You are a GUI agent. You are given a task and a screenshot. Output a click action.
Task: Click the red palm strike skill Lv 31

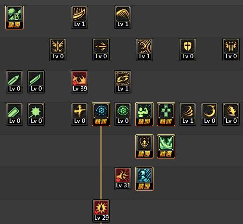123,179
